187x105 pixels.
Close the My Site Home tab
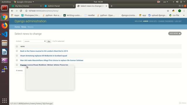point(41,6)
